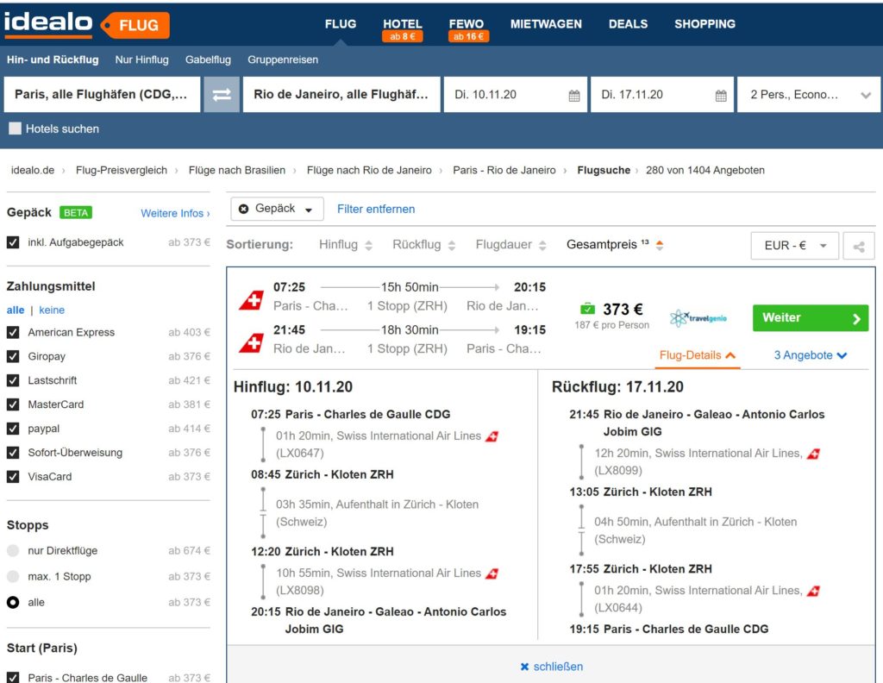Open the Weitere Infos link

(175, 213)
